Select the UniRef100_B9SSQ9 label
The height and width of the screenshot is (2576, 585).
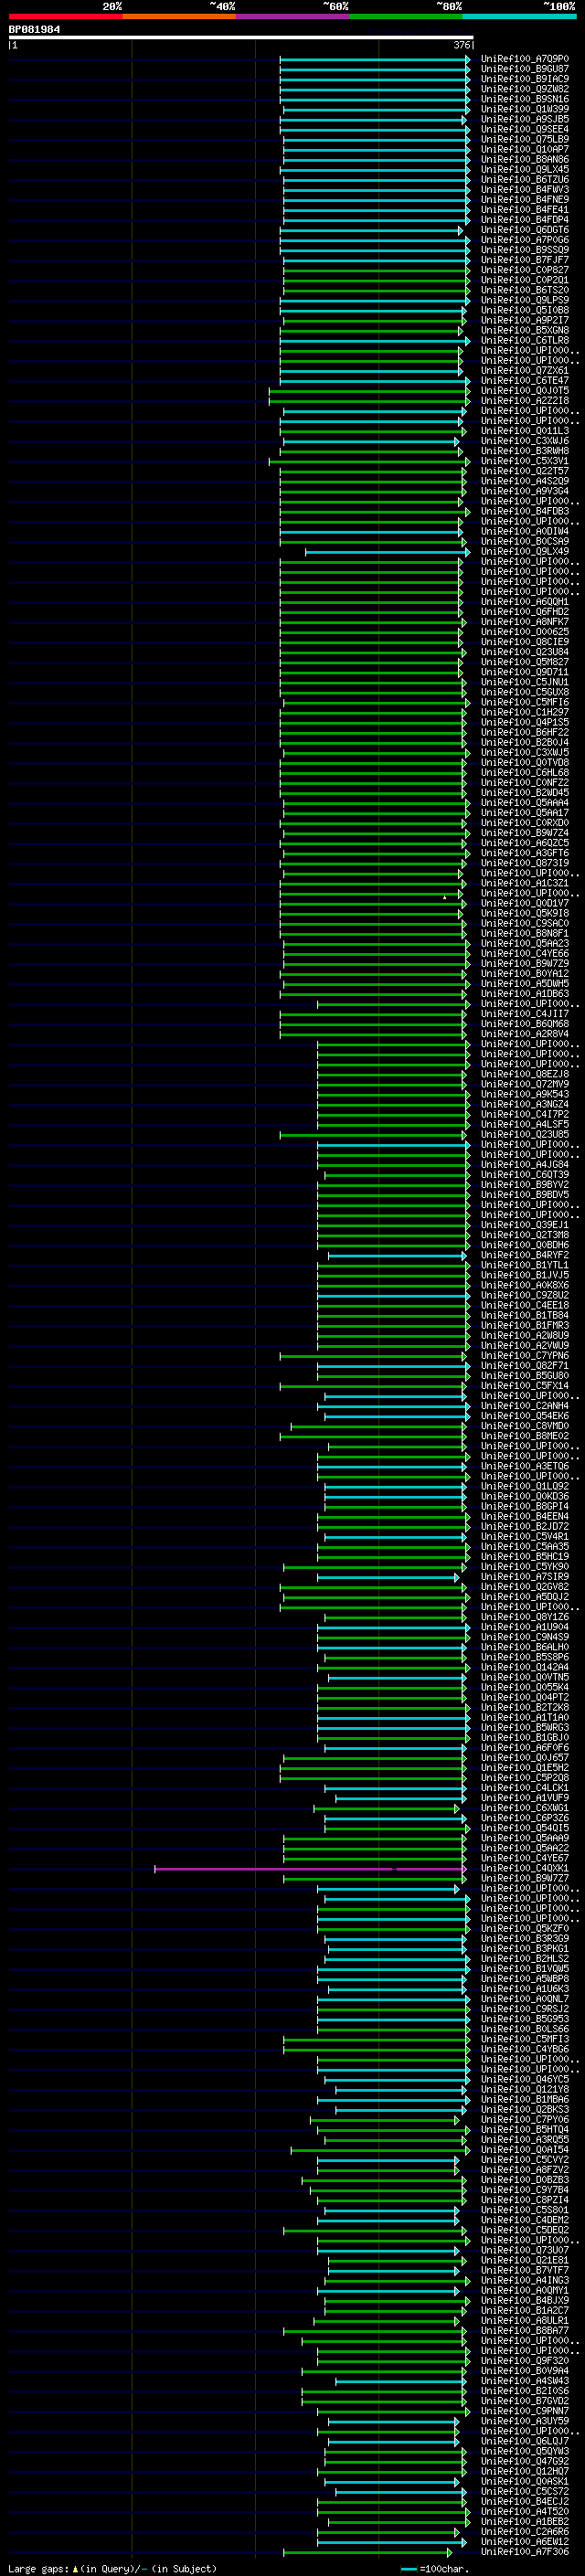click(524, 250)
